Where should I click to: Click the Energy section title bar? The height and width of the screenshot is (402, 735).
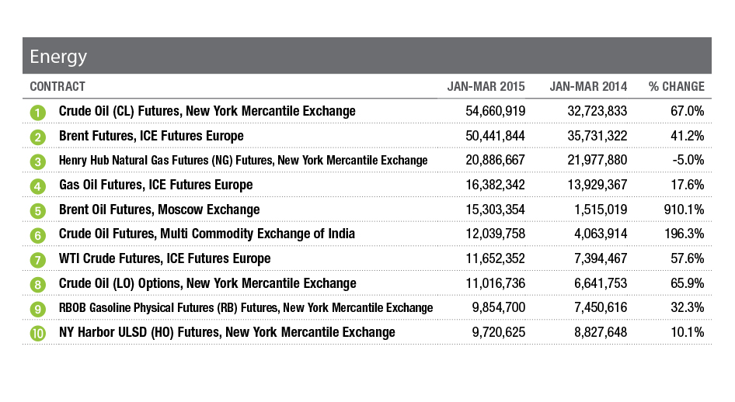coord(367,56)
